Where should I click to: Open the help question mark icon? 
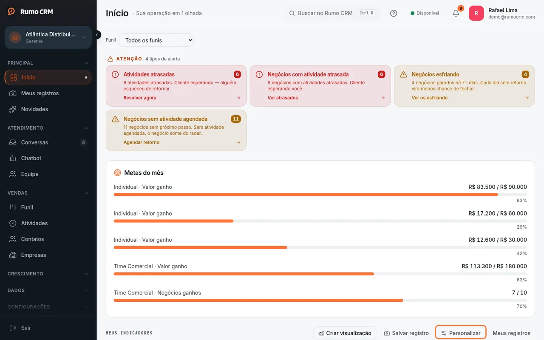[x=394, y=13]
